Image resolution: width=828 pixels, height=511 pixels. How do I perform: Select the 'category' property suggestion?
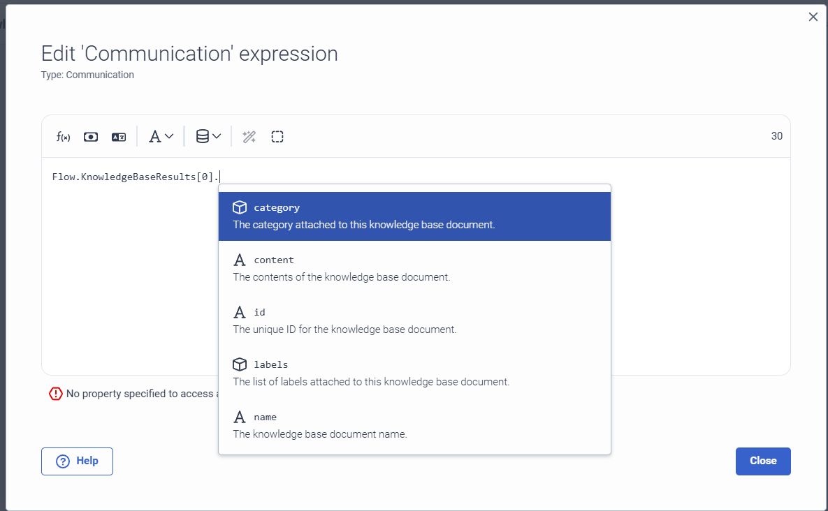414,216
